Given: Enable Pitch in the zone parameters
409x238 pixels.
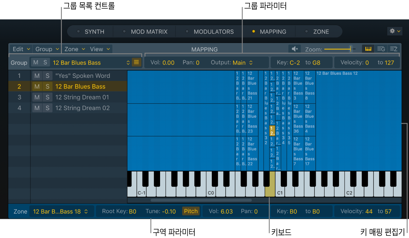Looking at the screenshot, I should tap(191, 211).
